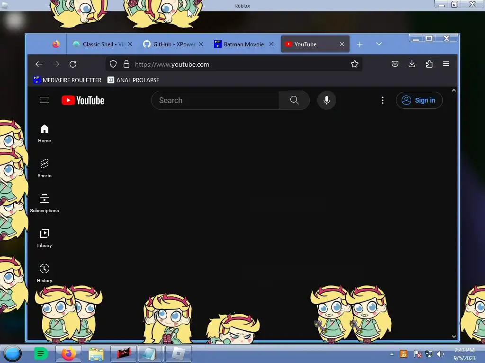485x363 pixels.
Task: Open the Windows Start orb
Action: [x=12, y=354]
